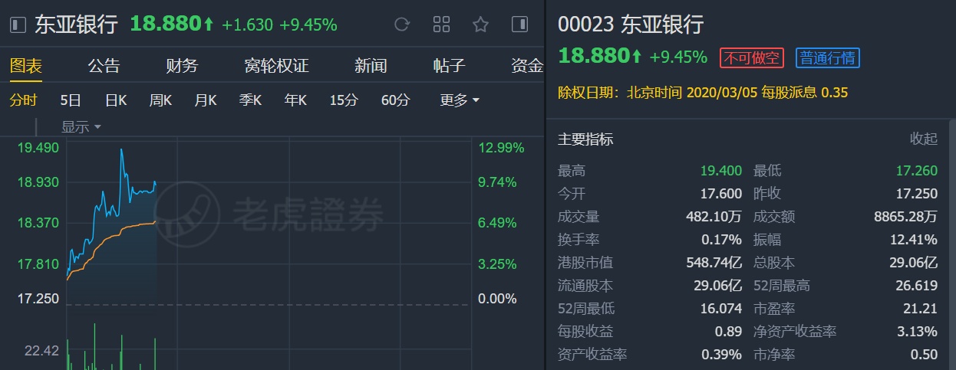Viewport: 956px width, 370px height.
Task: Toggle the right side panel icon
Action: tap(519, 25)
